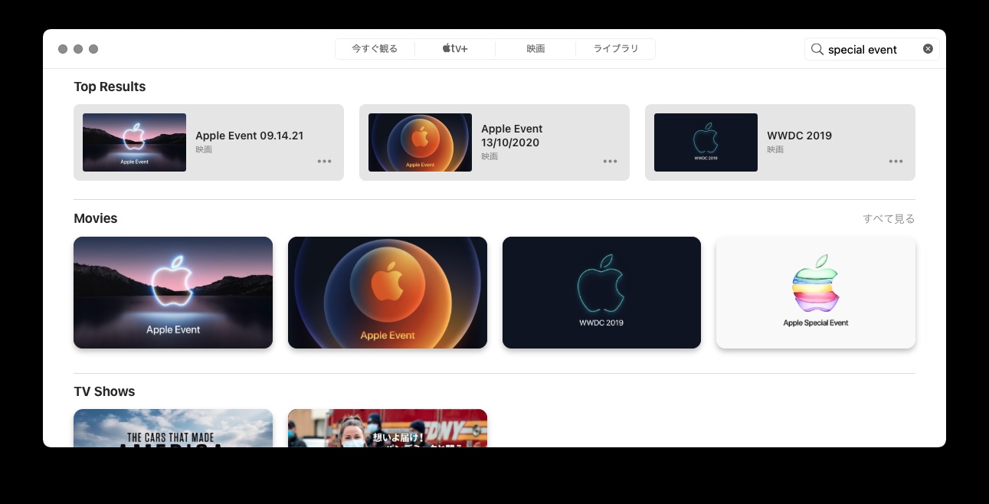This screenshot has width=989, height=504.
Task: Open more options for WWDC 2019 result
Action: (x=896, y=162)
